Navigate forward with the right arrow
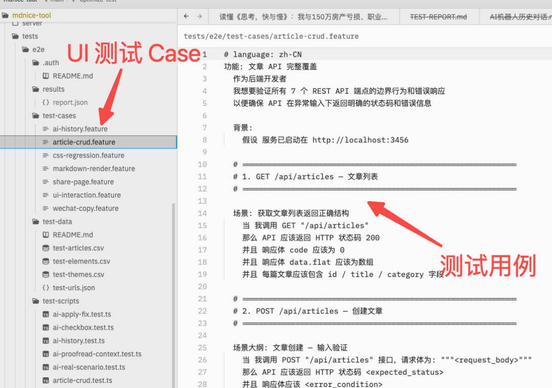 [x=199, y=16]
